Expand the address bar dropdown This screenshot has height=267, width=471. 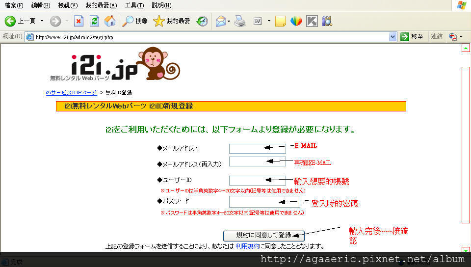[392, 37]
